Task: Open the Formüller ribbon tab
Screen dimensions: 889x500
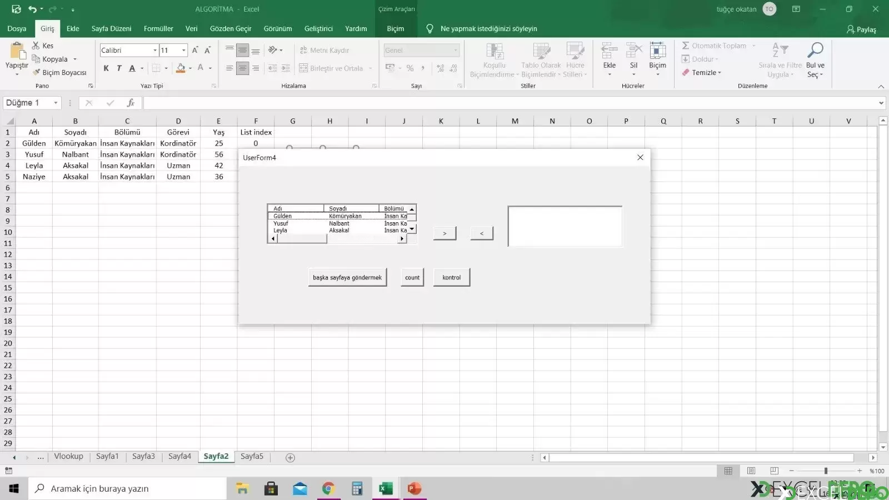Action: coord(158,28)
